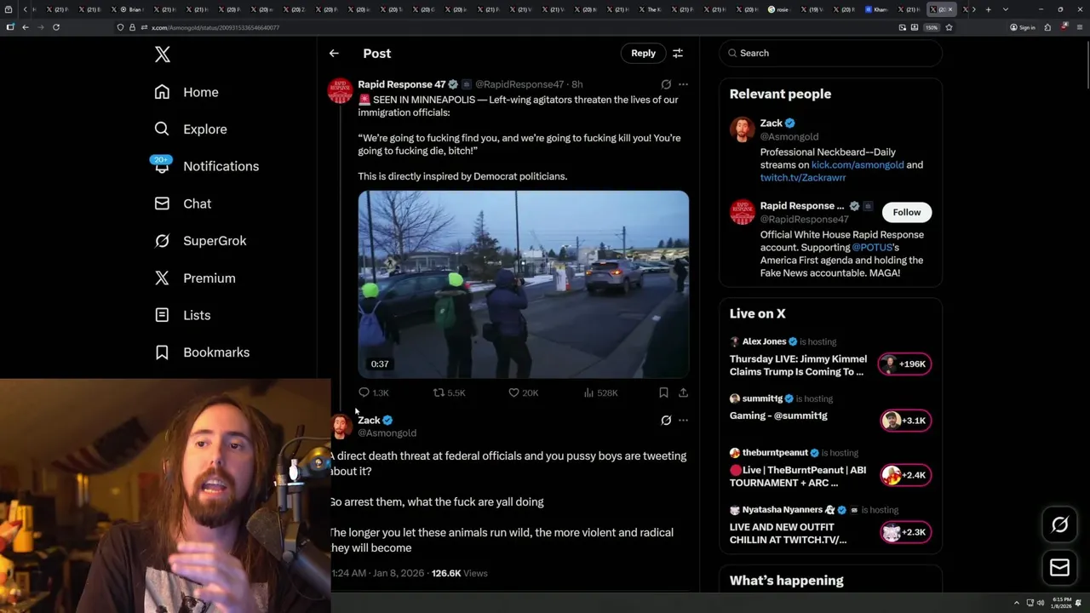
Task: Bookmark page with the address bar star
Action: [x=949, y=27]
